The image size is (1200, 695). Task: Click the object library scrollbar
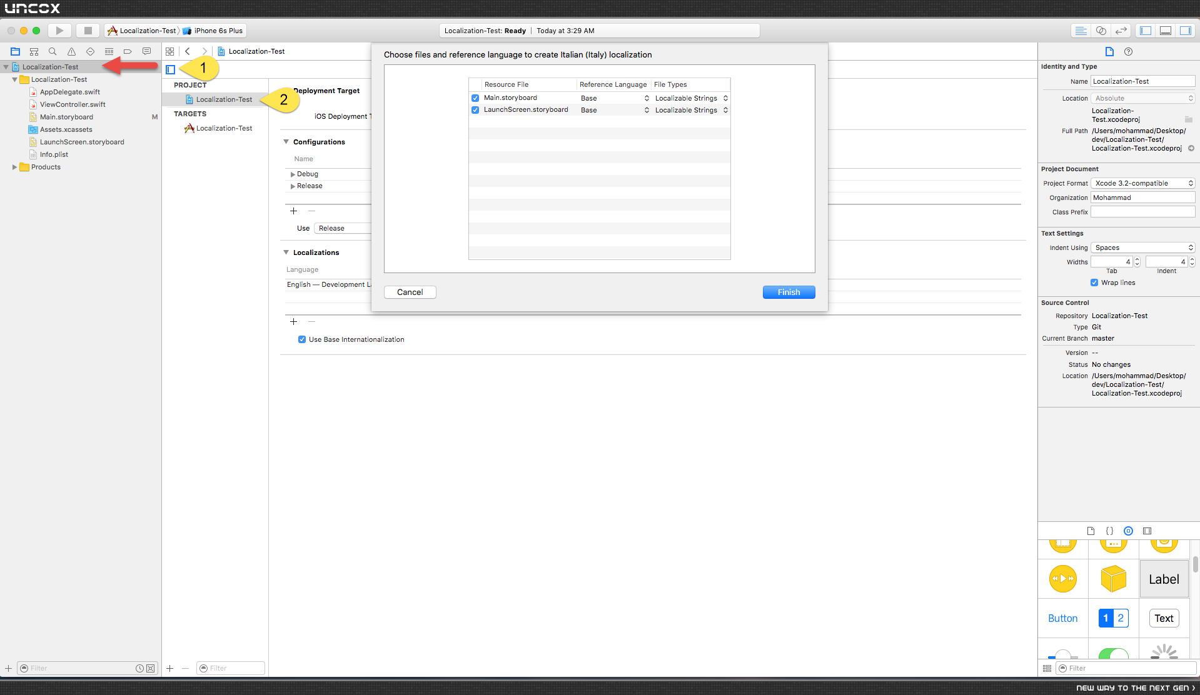pos(1196,565)
